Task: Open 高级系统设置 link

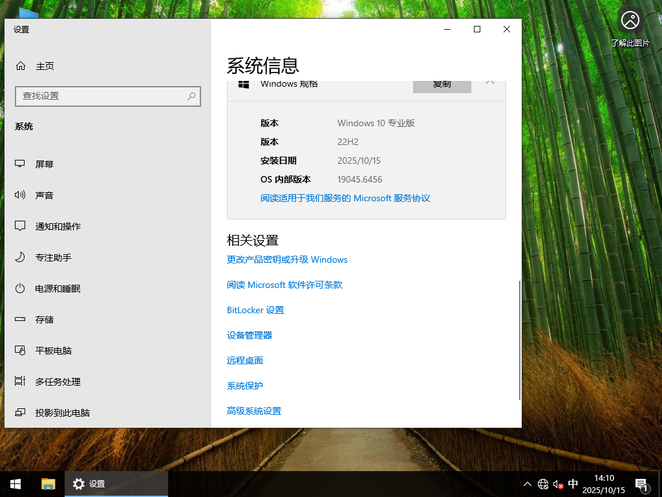Action: pyautogui.click(x=253, y=410)
